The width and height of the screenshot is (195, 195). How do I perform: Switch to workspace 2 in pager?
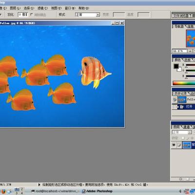[22, 189]
